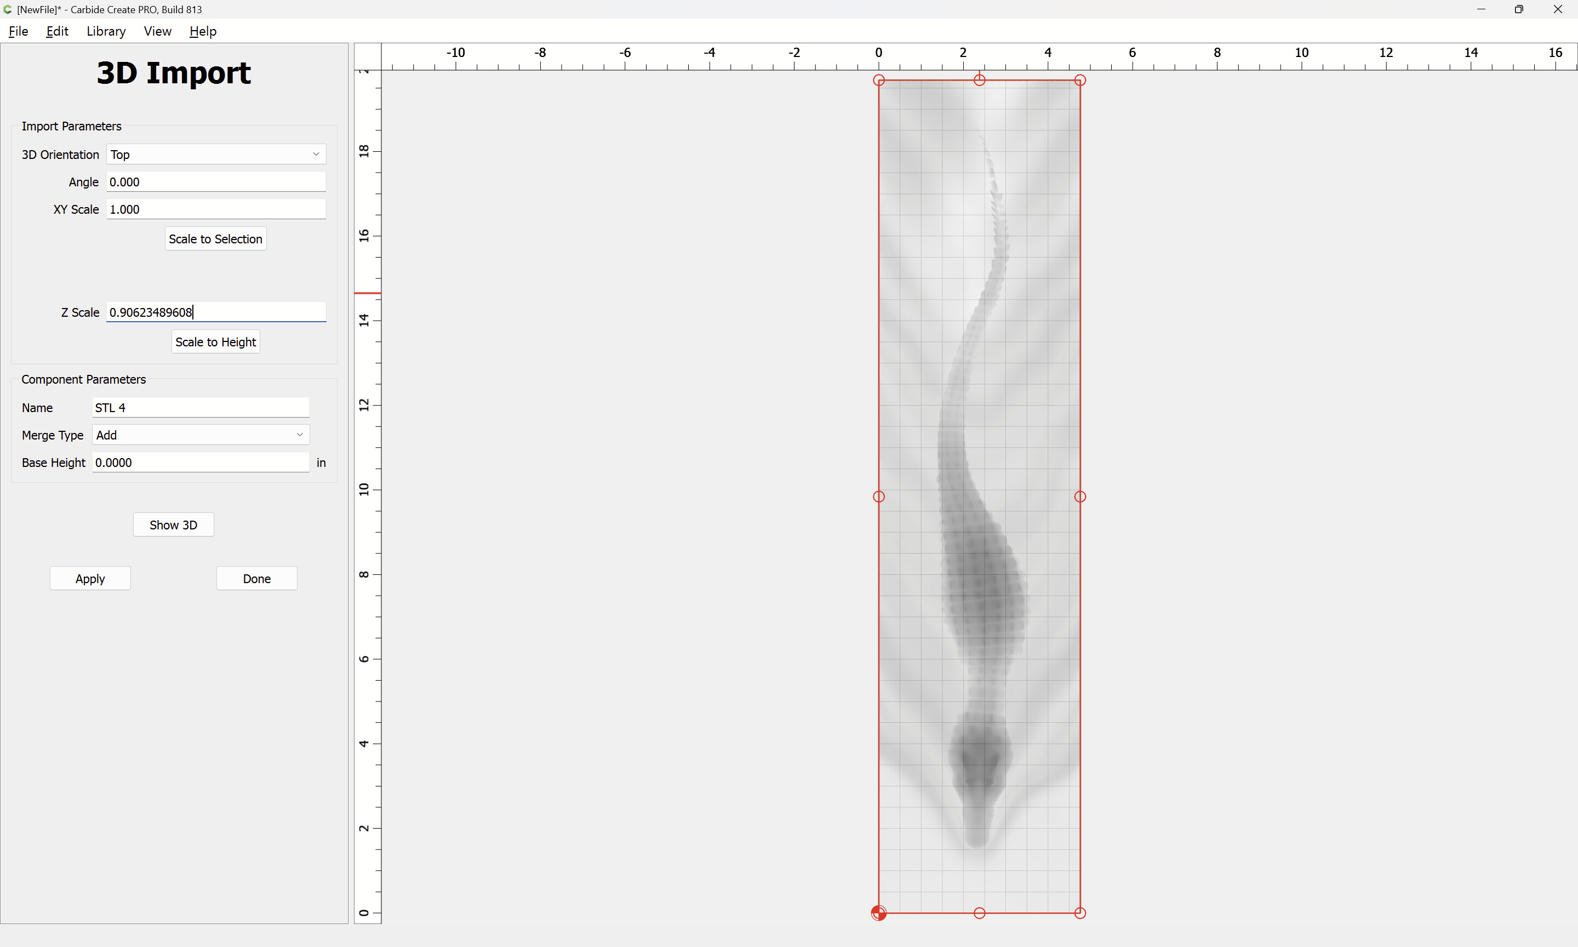Minimize the Carbide Create window

pos(1481,9)
